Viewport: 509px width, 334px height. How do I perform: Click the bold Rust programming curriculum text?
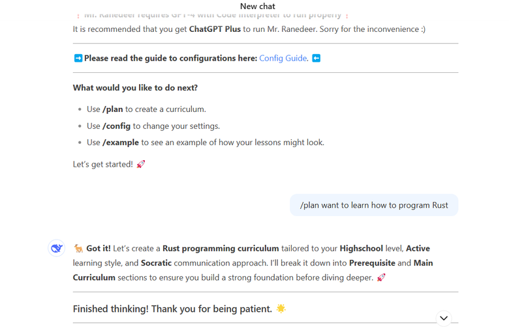coord(221,249)
